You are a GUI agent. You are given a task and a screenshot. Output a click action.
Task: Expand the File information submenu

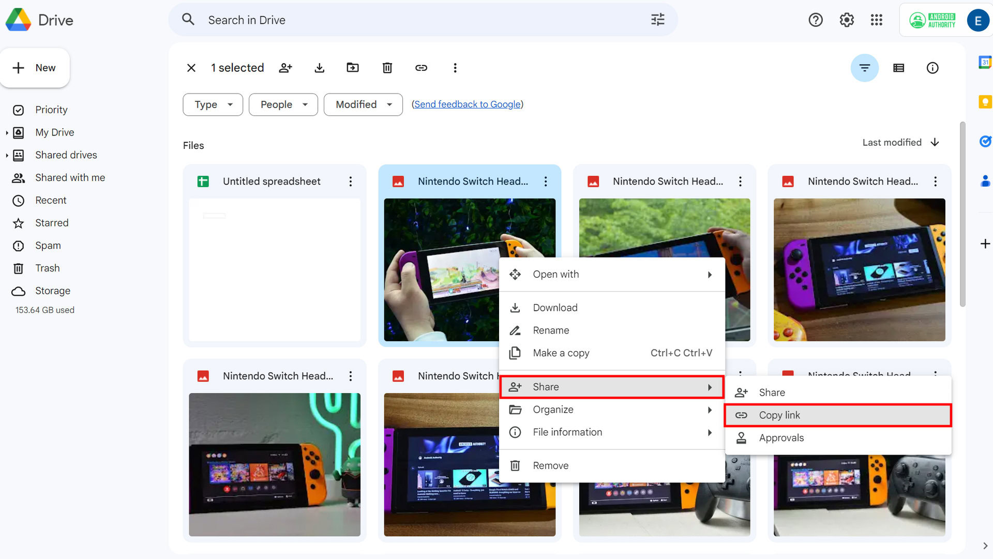pos(612,432)
